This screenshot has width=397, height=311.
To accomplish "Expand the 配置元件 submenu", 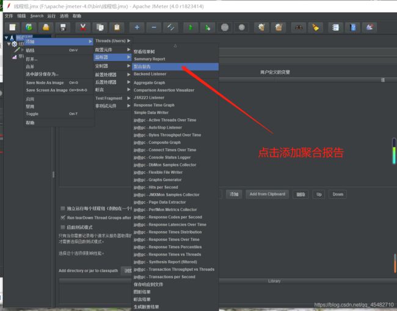I will point(112,49).
